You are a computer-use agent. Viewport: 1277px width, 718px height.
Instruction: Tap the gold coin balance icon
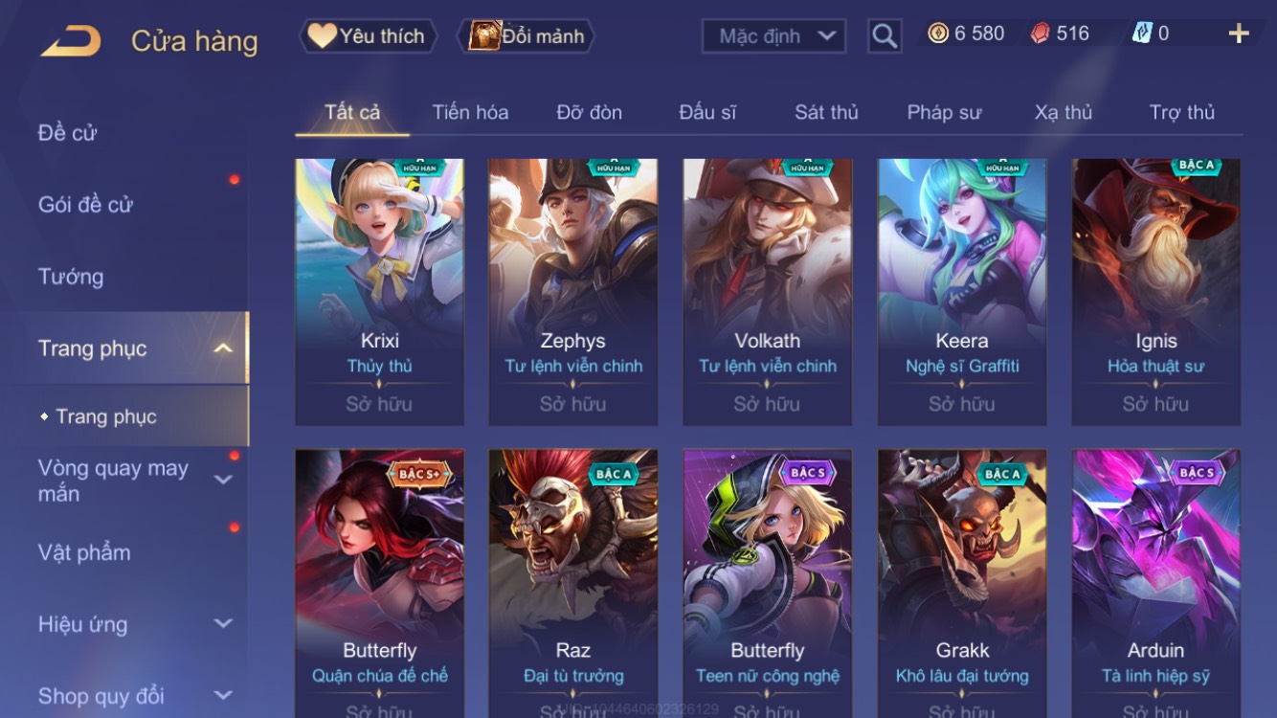pos(938,34)
